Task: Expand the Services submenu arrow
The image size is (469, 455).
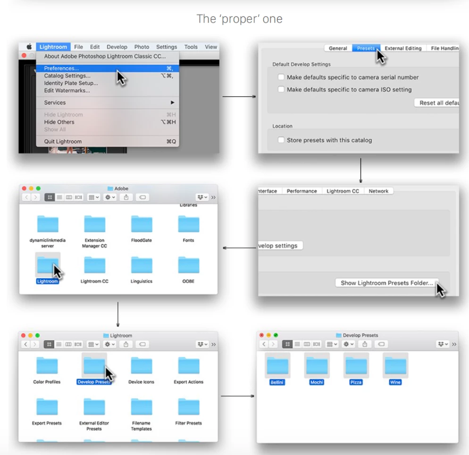Action: [172, 102]
